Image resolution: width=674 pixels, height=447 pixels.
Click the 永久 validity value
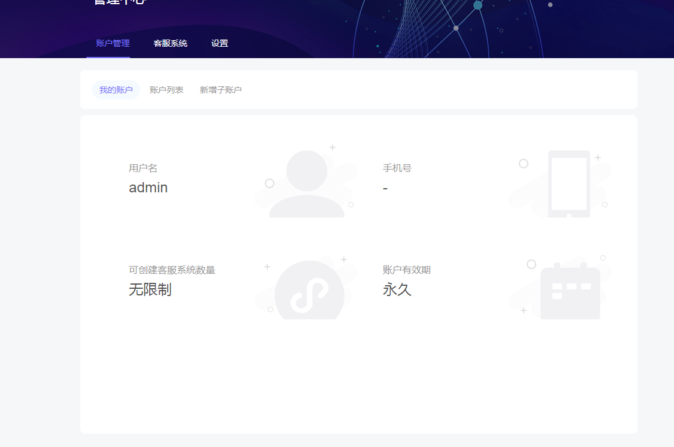point(396,289)
